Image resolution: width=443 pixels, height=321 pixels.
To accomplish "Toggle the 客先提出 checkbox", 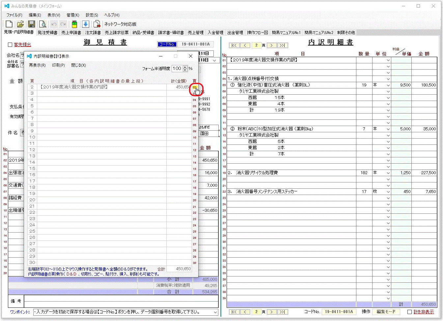I will click(x=10, y=45).
